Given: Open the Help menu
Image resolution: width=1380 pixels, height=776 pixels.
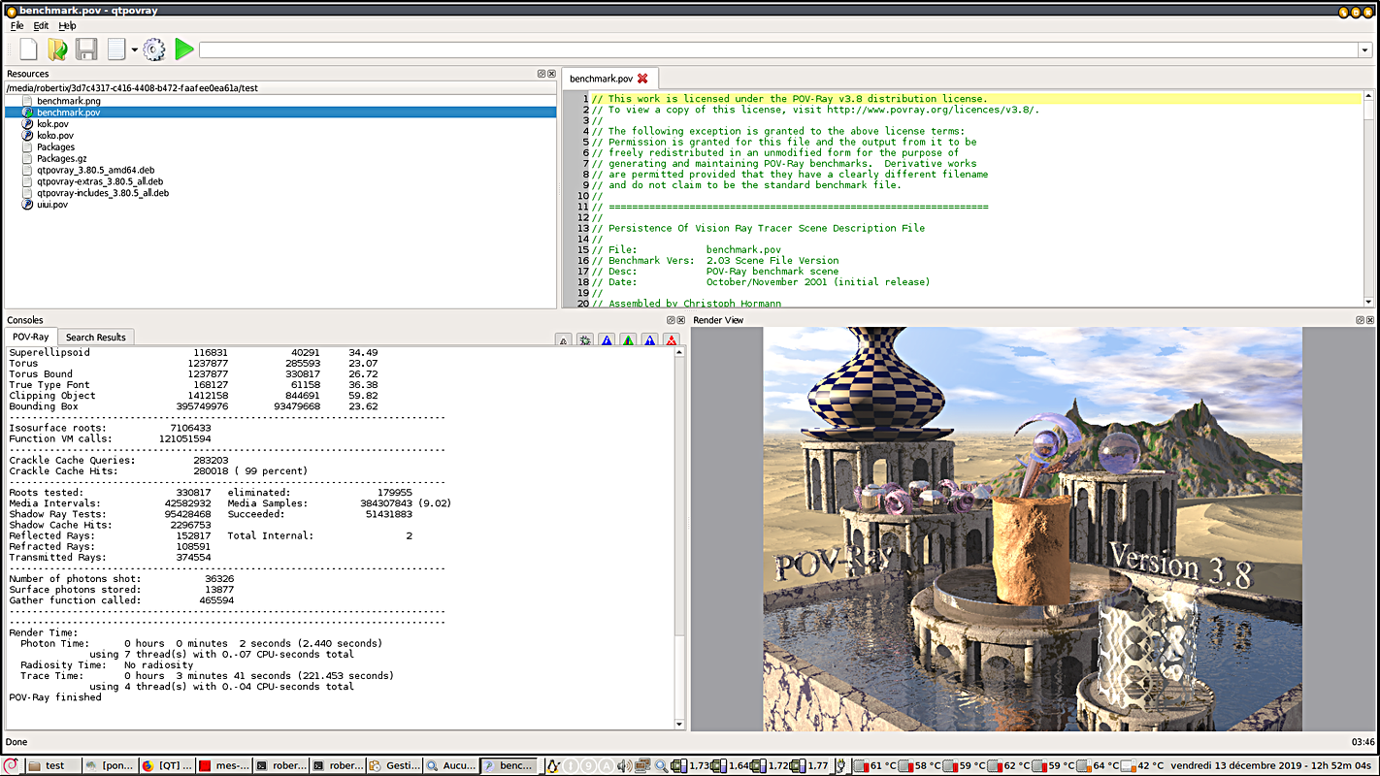Looking at the screenshot, I should 67,25.
